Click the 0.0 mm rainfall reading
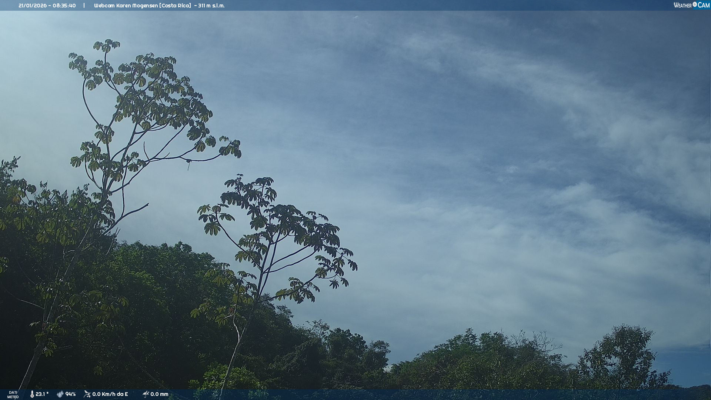711x400 pixels. coord(159,394)
